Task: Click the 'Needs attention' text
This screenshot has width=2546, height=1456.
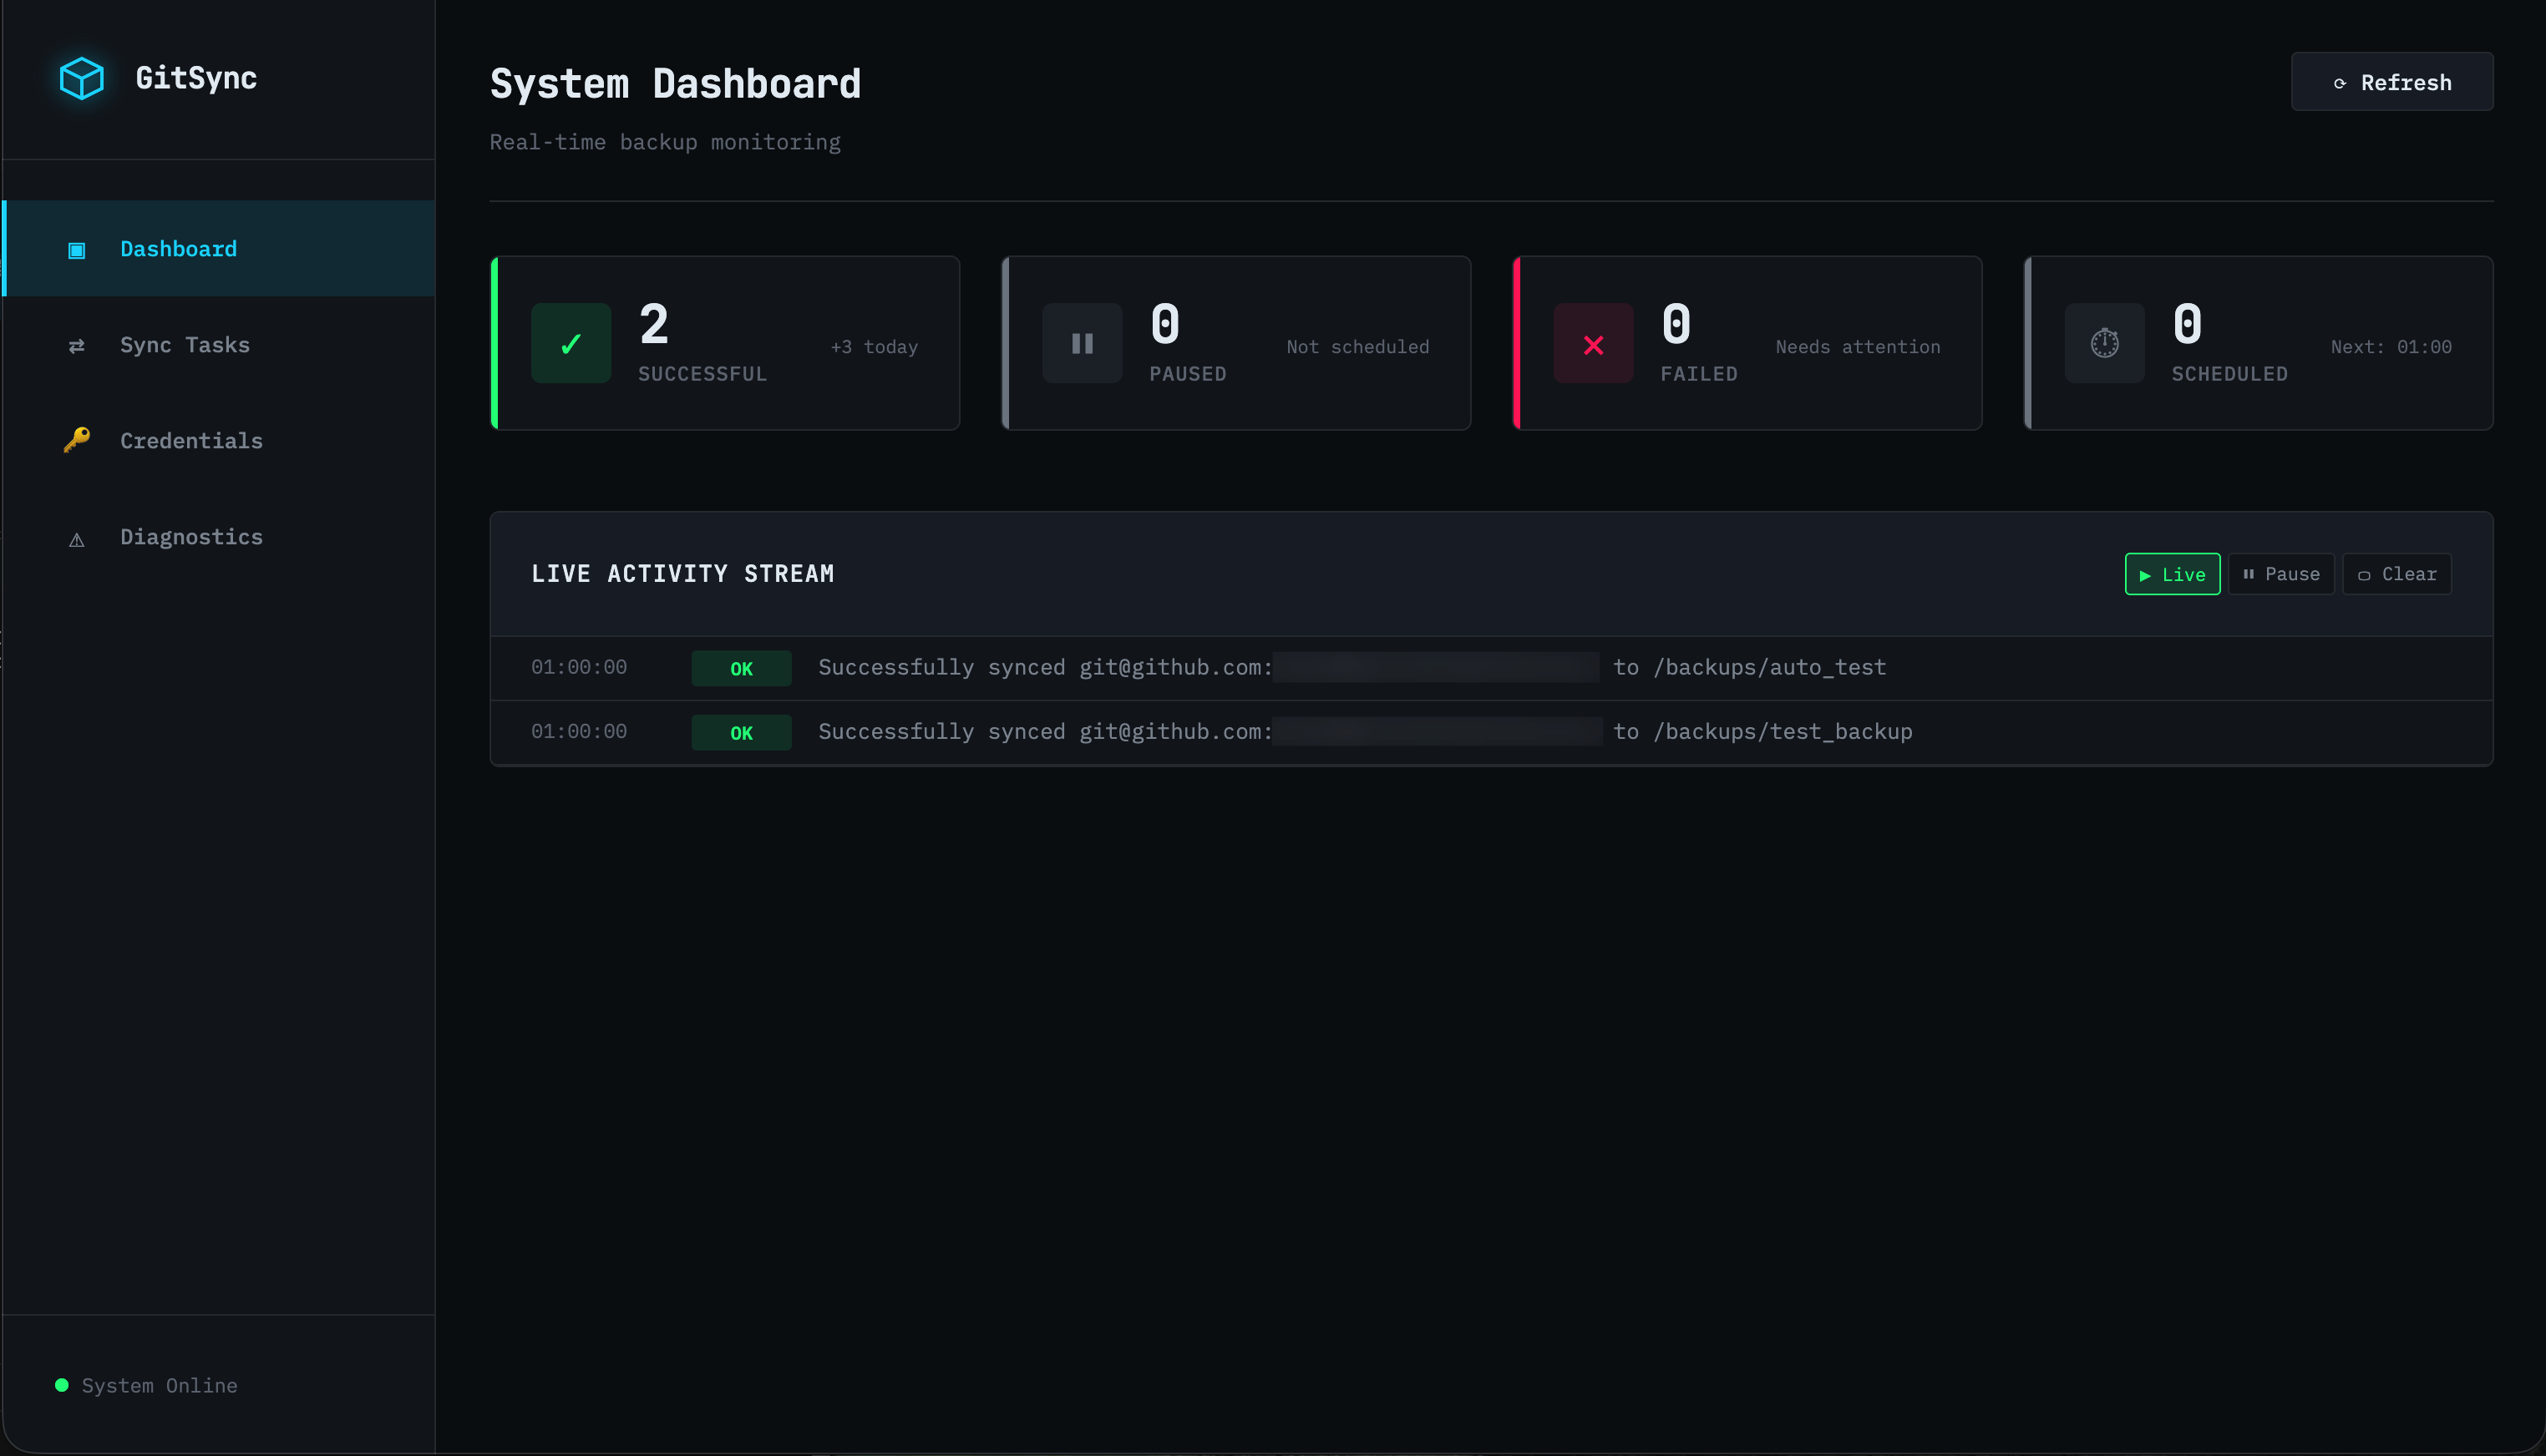Action: point(1858,347)
